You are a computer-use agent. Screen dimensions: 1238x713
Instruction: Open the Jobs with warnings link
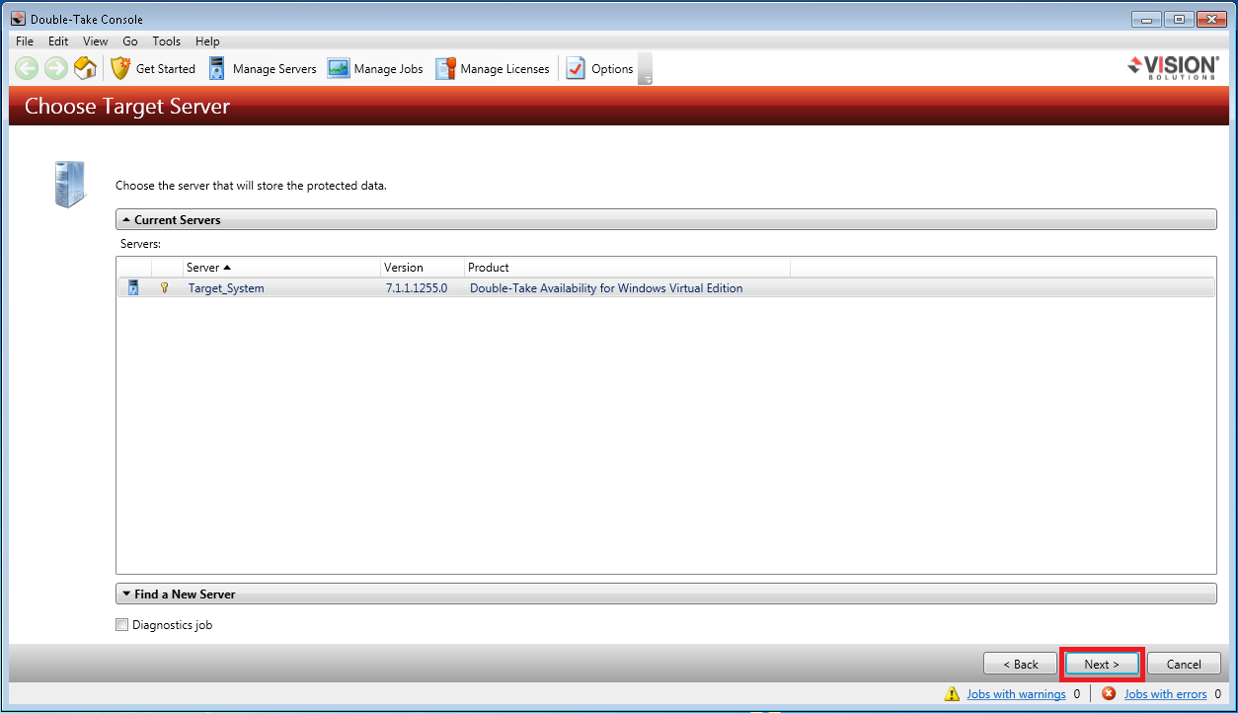point(1016,694)
